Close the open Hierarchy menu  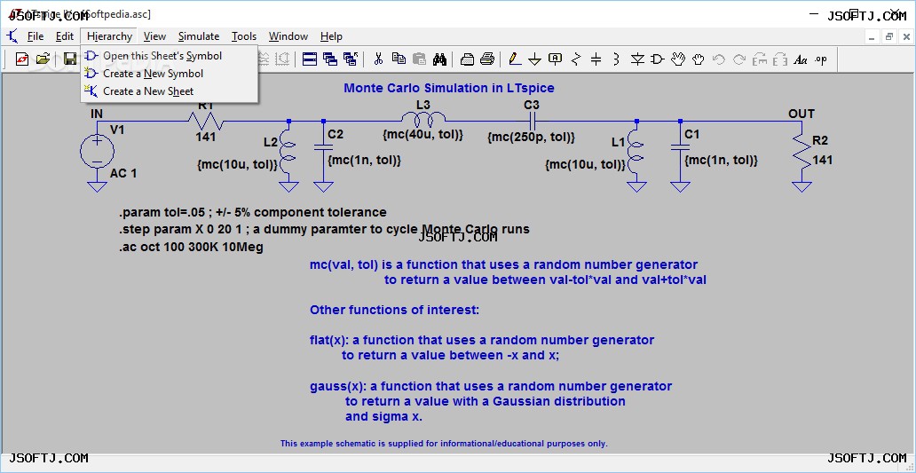[109, 36]
